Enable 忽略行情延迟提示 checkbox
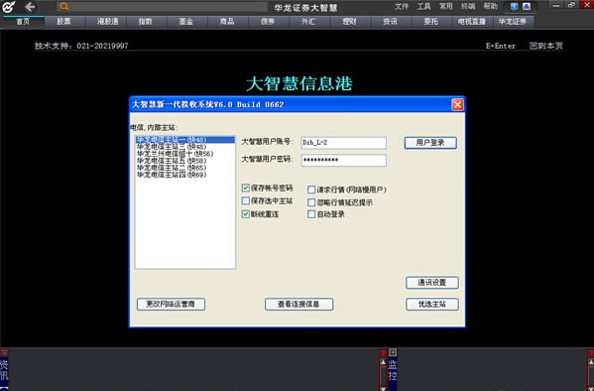 tap(311, 202)
